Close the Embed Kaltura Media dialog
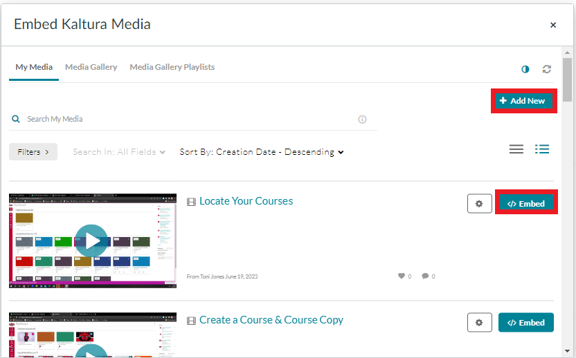Image resolution: width=576 pixels, height=358 pixels. (x=553, y=25)
